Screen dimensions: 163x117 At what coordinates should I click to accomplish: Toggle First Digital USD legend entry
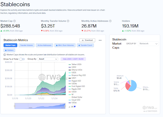click(x=77, y=86)
